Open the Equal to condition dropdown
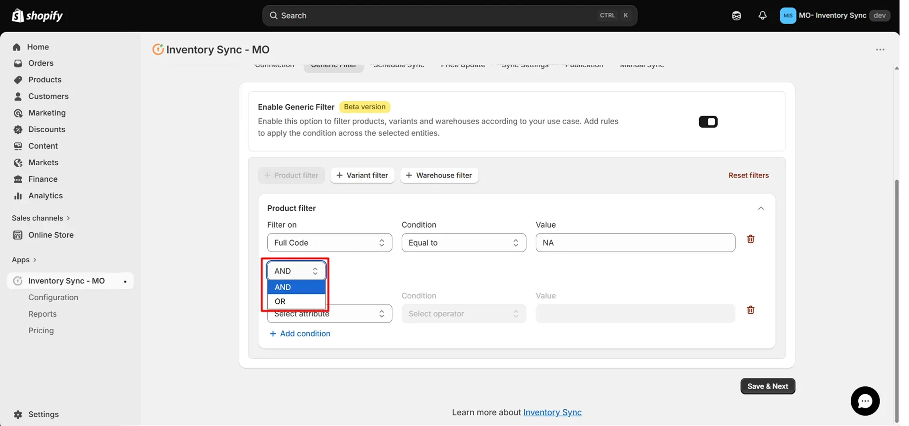 tap(464, 243)
